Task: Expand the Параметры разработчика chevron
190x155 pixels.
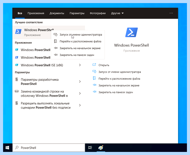Action: [x=80, y=81]
